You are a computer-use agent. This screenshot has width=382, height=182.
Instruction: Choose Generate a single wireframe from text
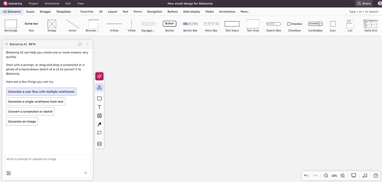pos(36,102)
